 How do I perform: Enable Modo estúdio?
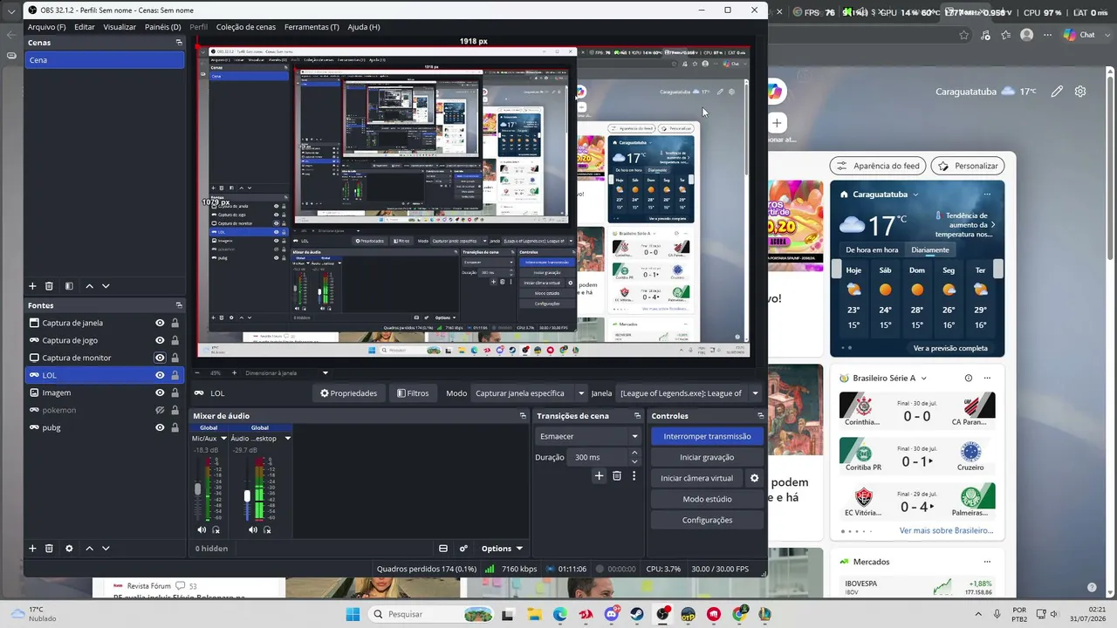click(x=707, y=499)
